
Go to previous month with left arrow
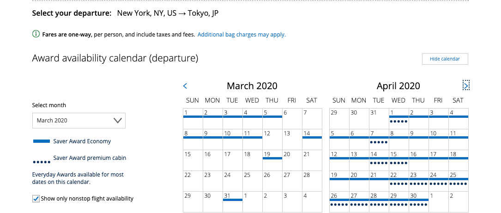pos(185,86)
